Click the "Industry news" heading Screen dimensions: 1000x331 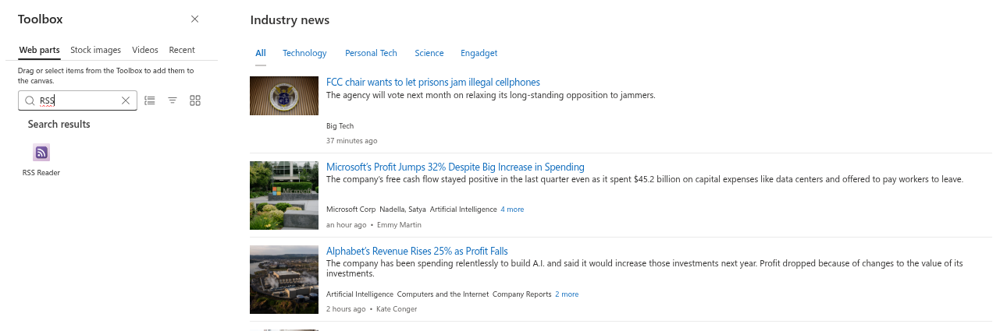[290, 20]
